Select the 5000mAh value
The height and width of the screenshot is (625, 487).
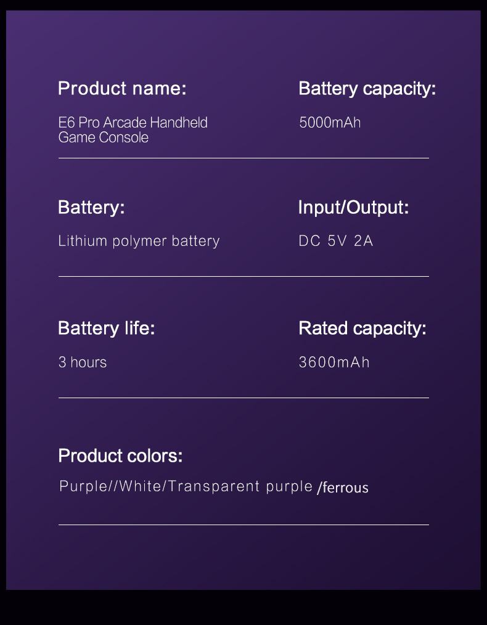pyautogui.click(x=330, y=123)
